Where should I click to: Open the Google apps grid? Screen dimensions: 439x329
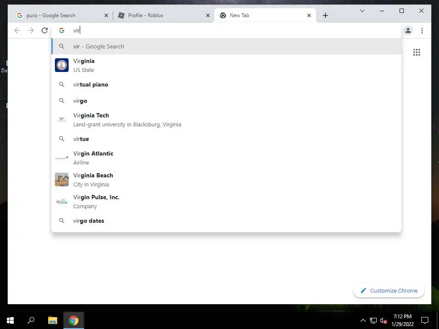(417, 52)
